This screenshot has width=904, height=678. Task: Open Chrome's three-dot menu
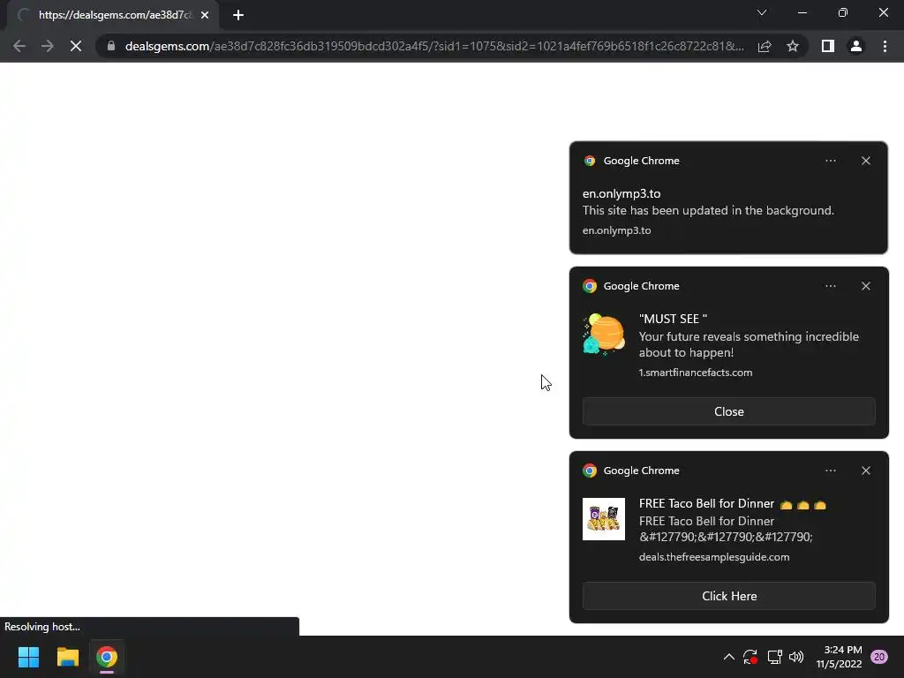pyautogui.click(x=885, y=46)
